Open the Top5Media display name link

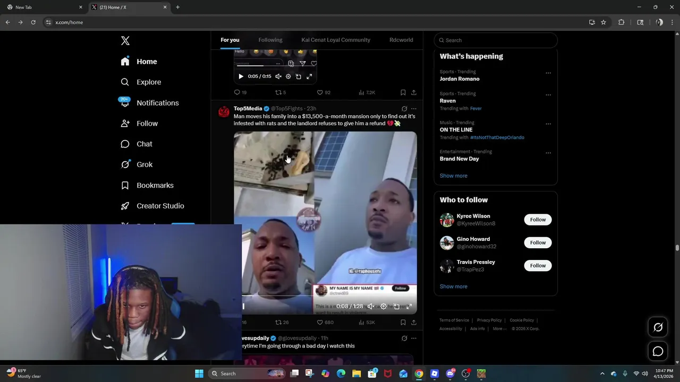(248, 108)
